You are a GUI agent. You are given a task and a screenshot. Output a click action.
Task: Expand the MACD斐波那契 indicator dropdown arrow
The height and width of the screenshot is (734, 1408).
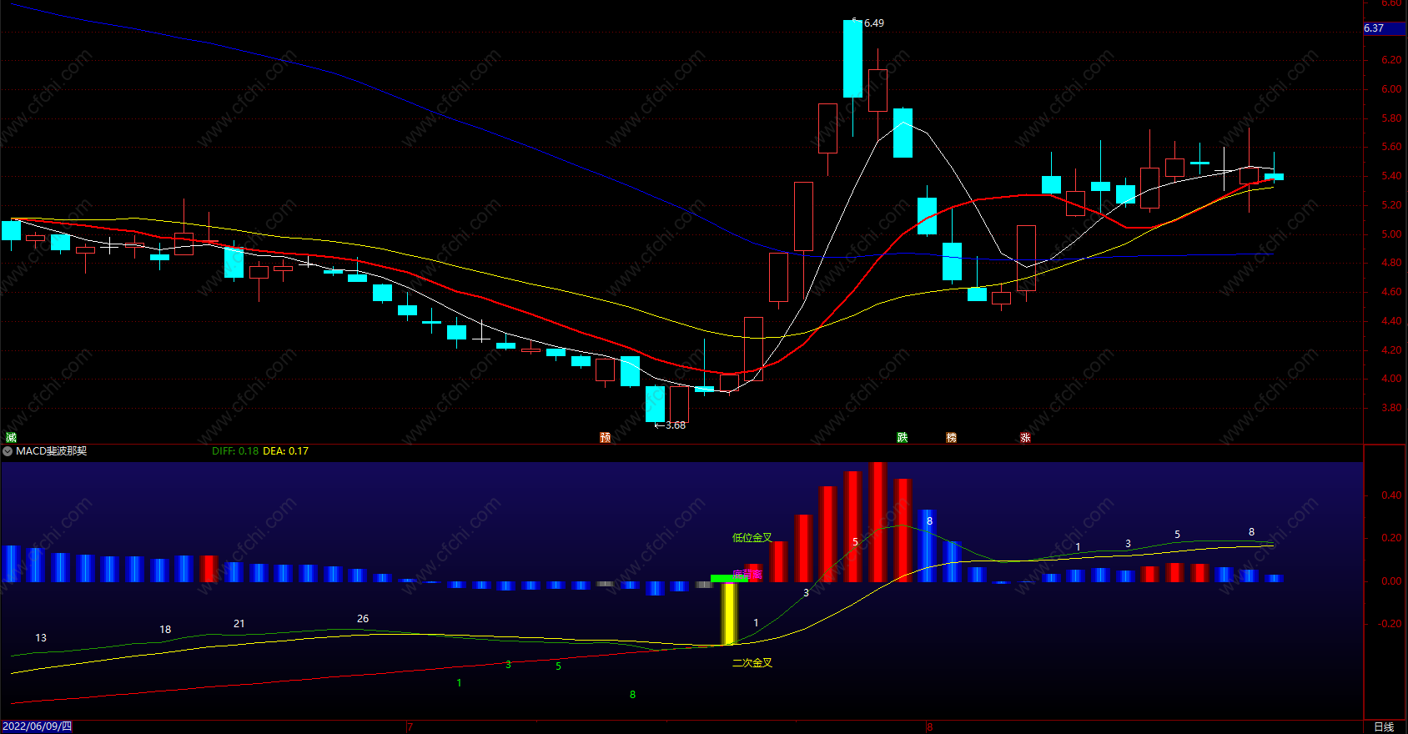pyautogui.click(x=8, y=451)
